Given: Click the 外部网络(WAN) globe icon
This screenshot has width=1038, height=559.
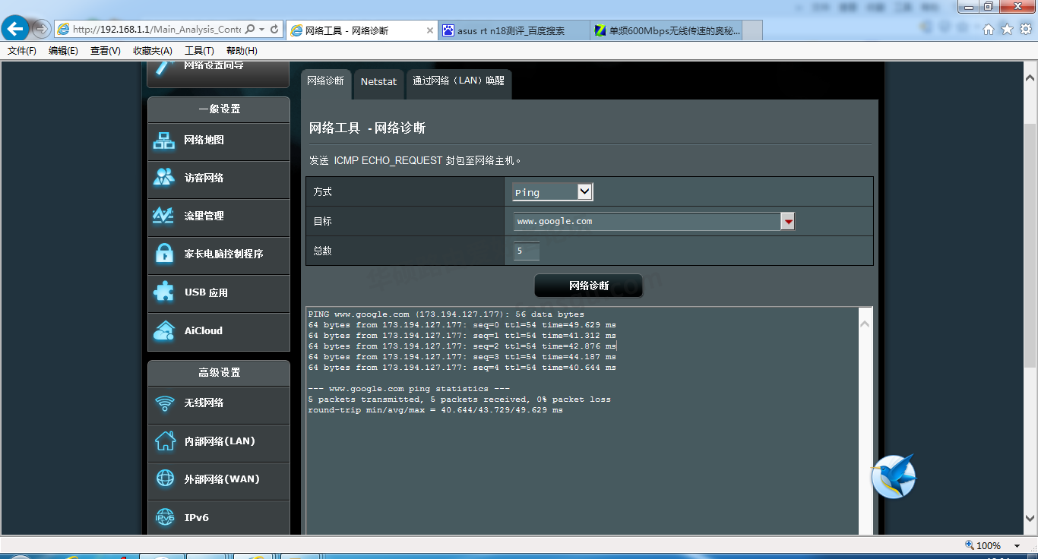Looking at the screenshot, I should [x=164, y=479].
